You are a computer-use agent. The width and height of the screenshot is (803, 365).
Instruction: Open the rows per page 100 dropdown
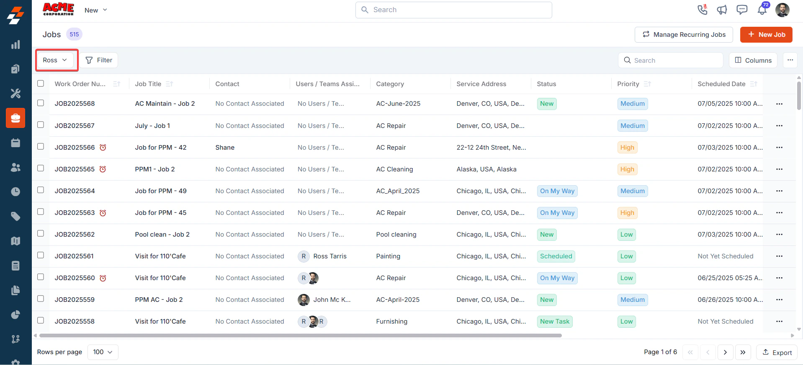pyautogui.click(x=103, y=352)
